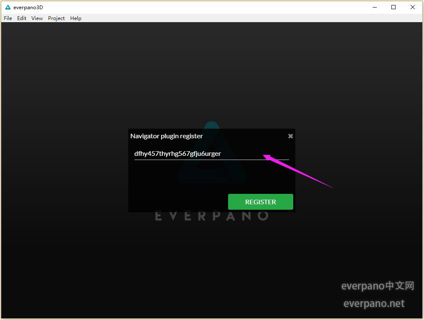Open the Help menu
The width and height of the screenshot is (424, 320).
point(76,18)
